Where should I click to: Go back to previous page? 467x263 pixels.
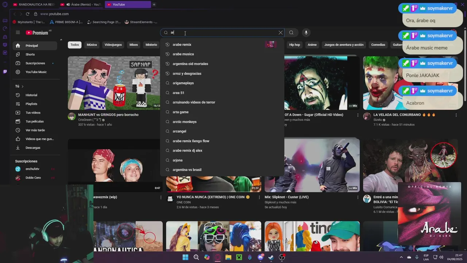pos(15,14)
